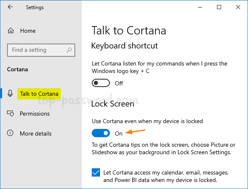Viewport: 248px width, 189px height.
Task: Click the More details info icon
Action: pyautogui.click(x=11, y=133)
